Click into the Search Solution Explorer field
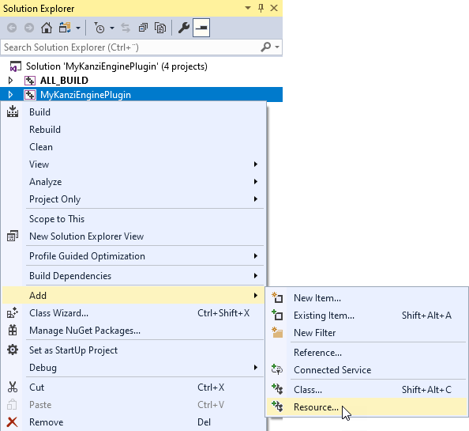The width and height of the screenshot is (469, 431). pyautogui.click(x=131, y=47)
